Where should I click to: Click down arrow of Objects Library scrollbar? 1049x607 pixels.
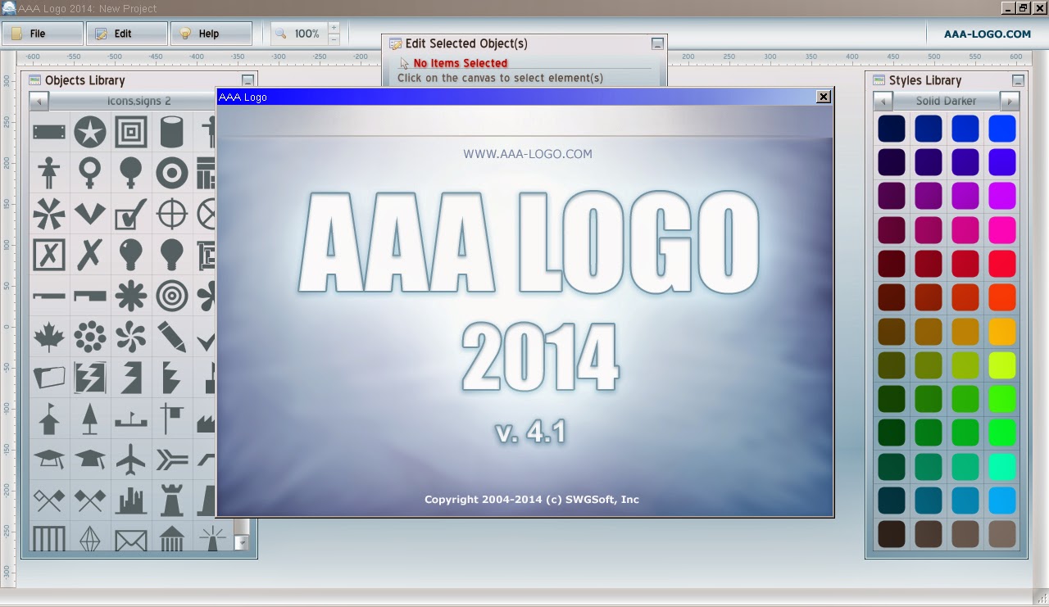[x=241, y=542]
